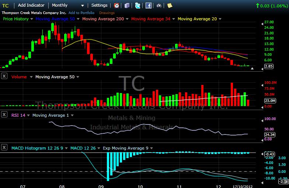The width and height of the screenshot is (289, 188).
Task: Open Moving Average 20 dropdown arrow
Action: tap(220, 19)
